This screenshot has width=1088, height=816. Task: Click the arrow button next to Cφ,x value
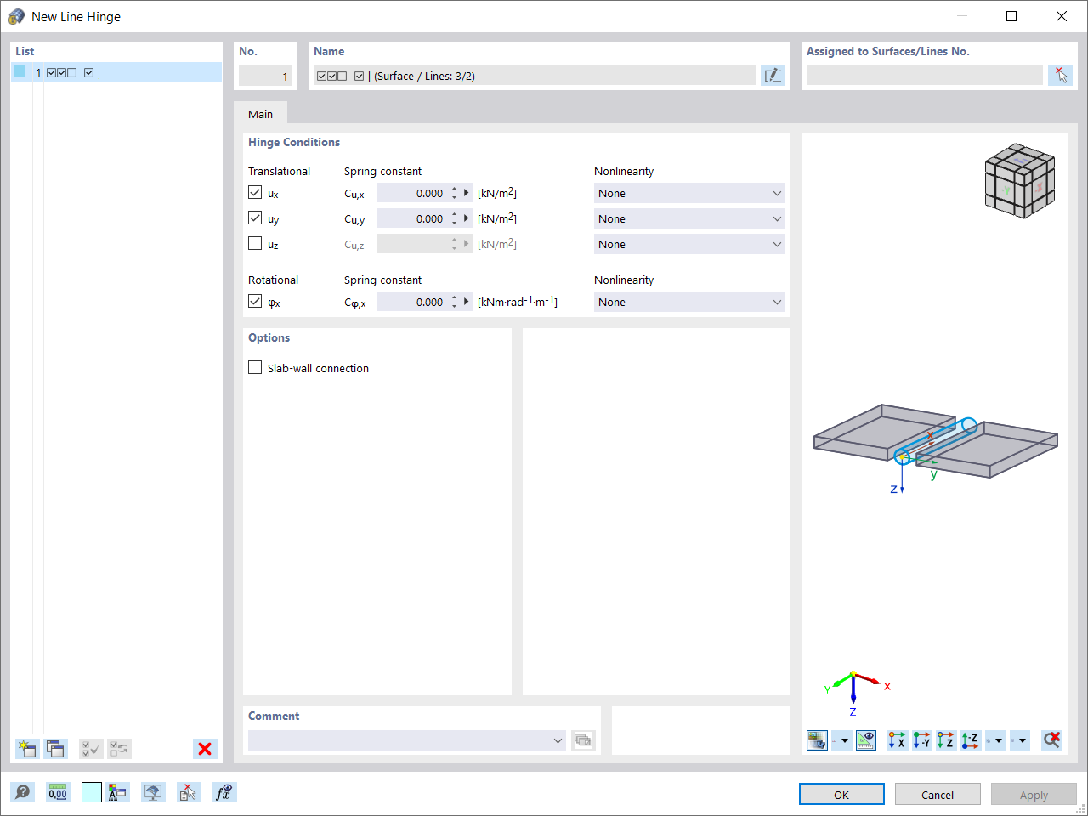(x=467, y=302)
